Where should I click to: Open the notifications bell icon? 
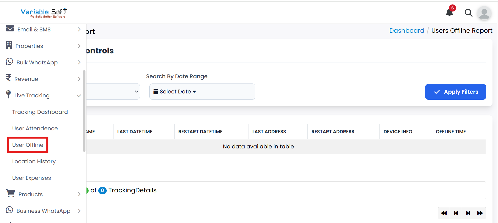450,12
